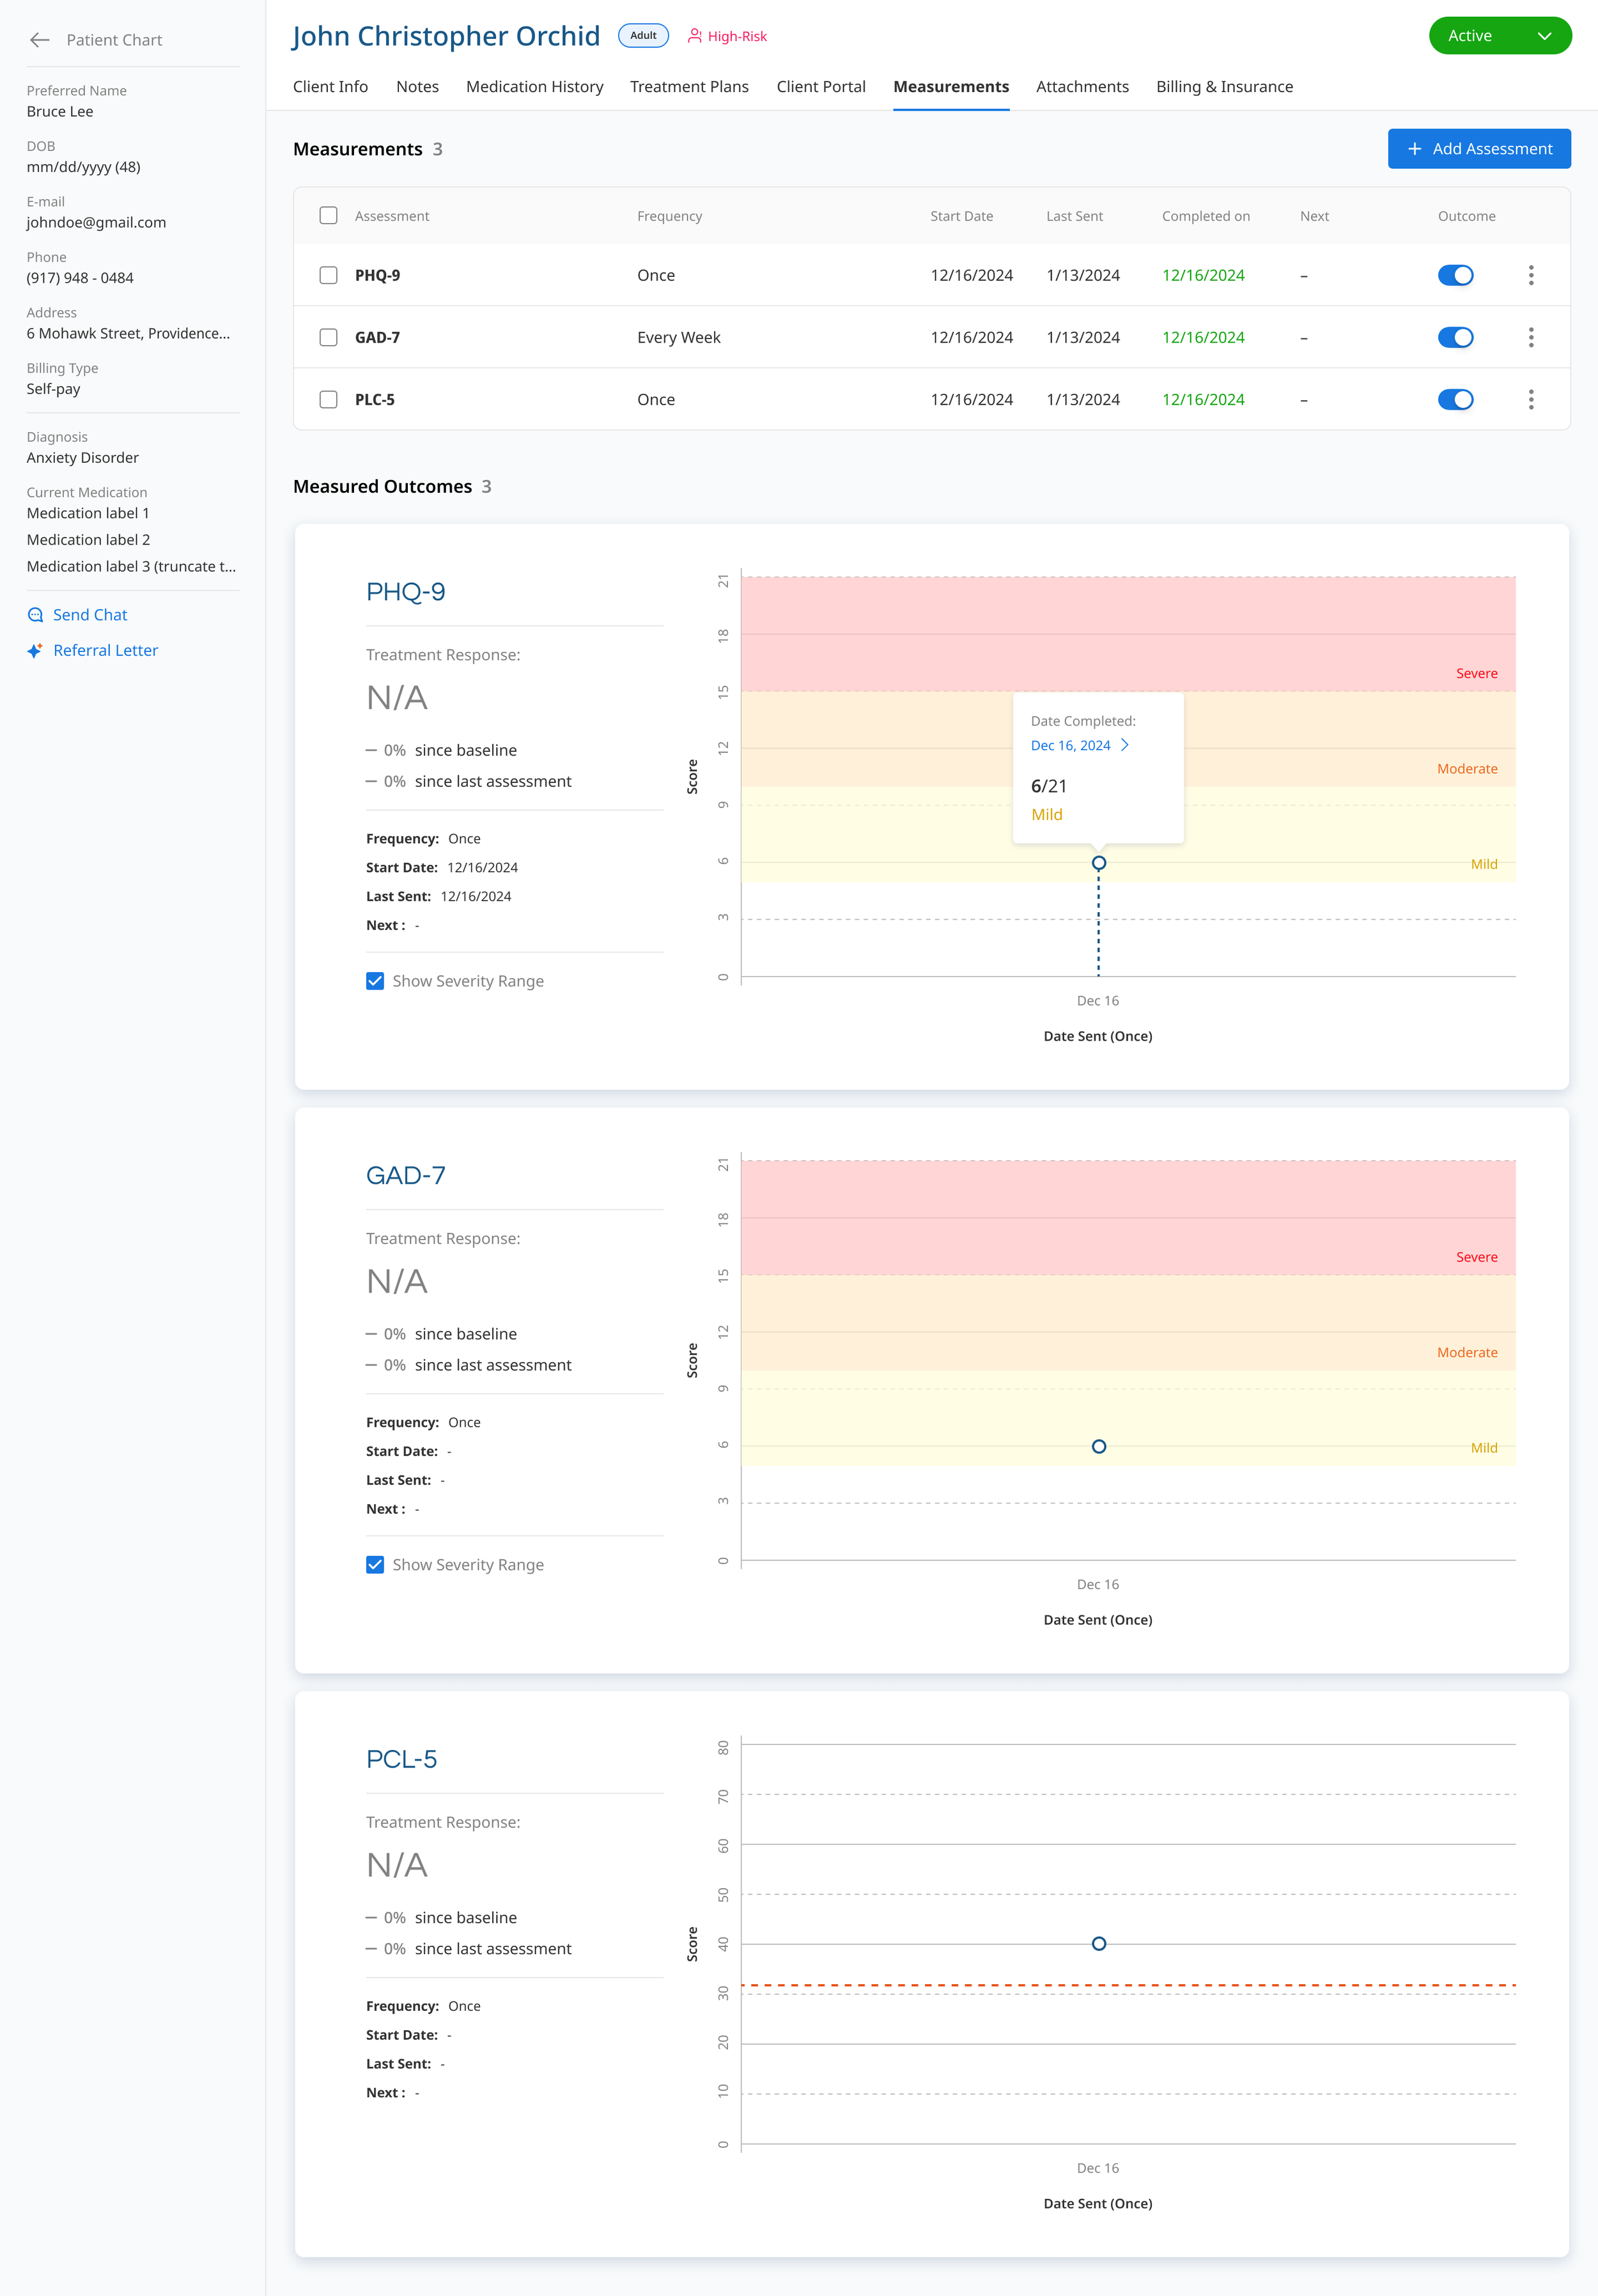Toggle the PLC-5 outcome switch
The image size is (1598, 2296).
coord(1455,400)
